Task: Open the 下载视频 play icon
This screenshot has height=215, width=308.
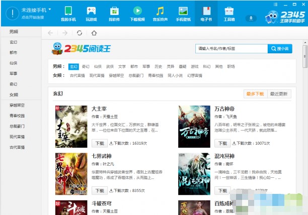Action: click(x=137, y=14)
